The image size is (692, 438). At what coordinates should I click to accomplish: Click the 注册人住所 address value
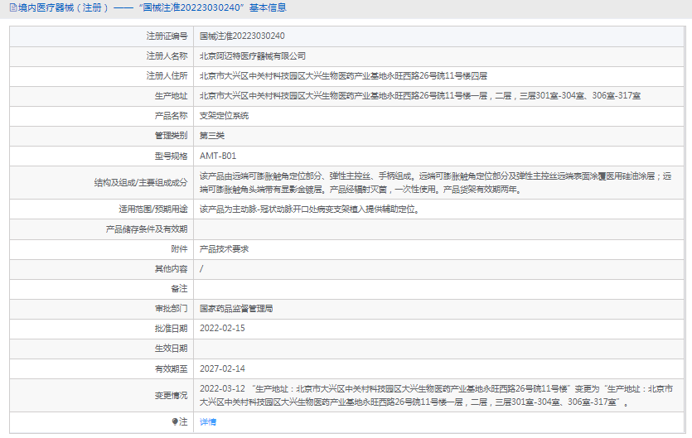(x=343, y=76)
